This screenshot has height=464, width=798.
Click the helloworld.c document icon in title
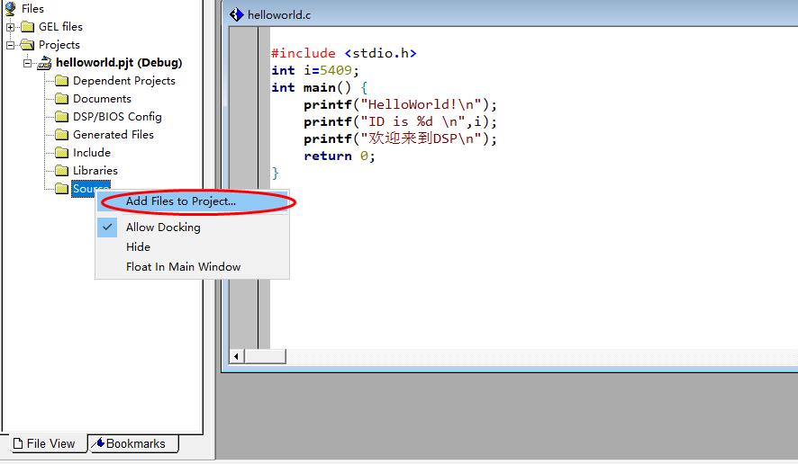(236, 14)
